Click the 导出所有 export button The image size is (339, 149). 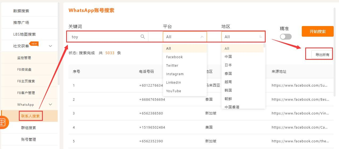(x=322, y=55)
